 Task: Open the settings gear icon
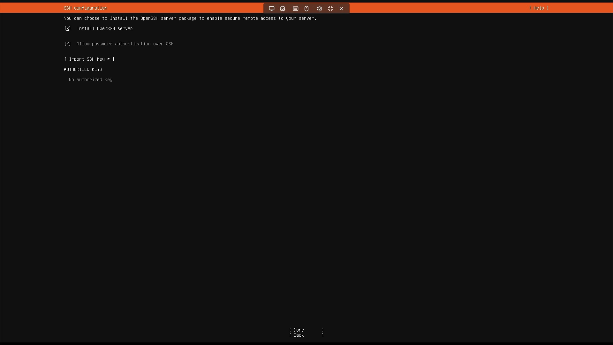click(320, 9)
